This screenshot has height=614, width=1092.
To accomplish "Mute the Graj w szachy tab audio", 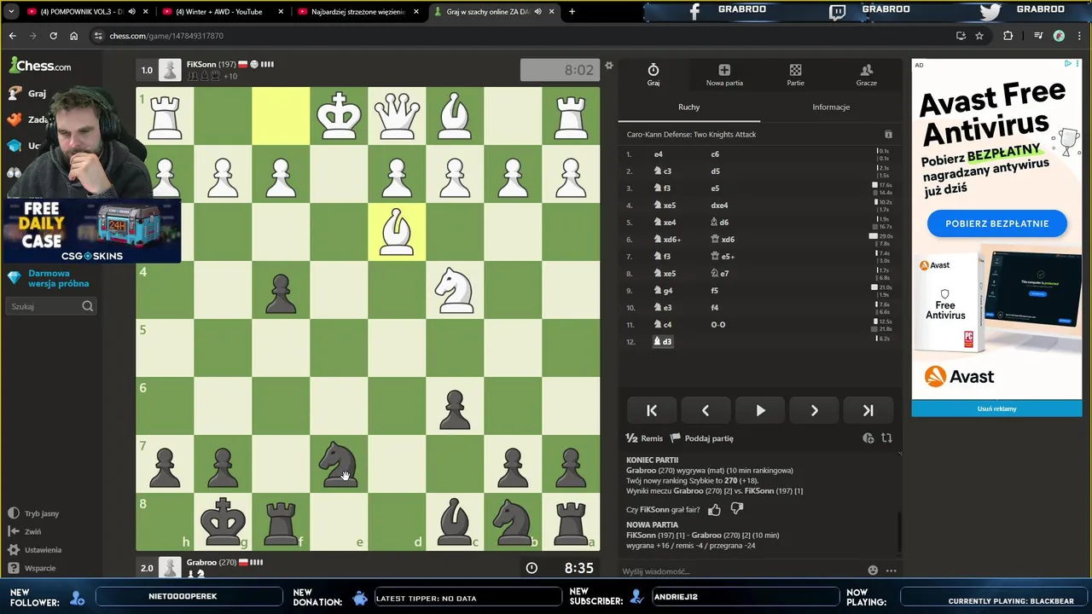I will coord(537,12).
